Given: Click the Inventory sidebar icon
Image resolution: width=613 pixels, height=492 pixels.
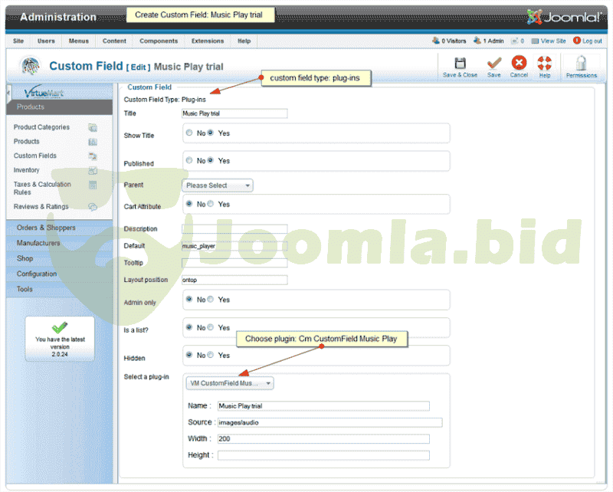Looking at the screenshot, I should point(93,170).
